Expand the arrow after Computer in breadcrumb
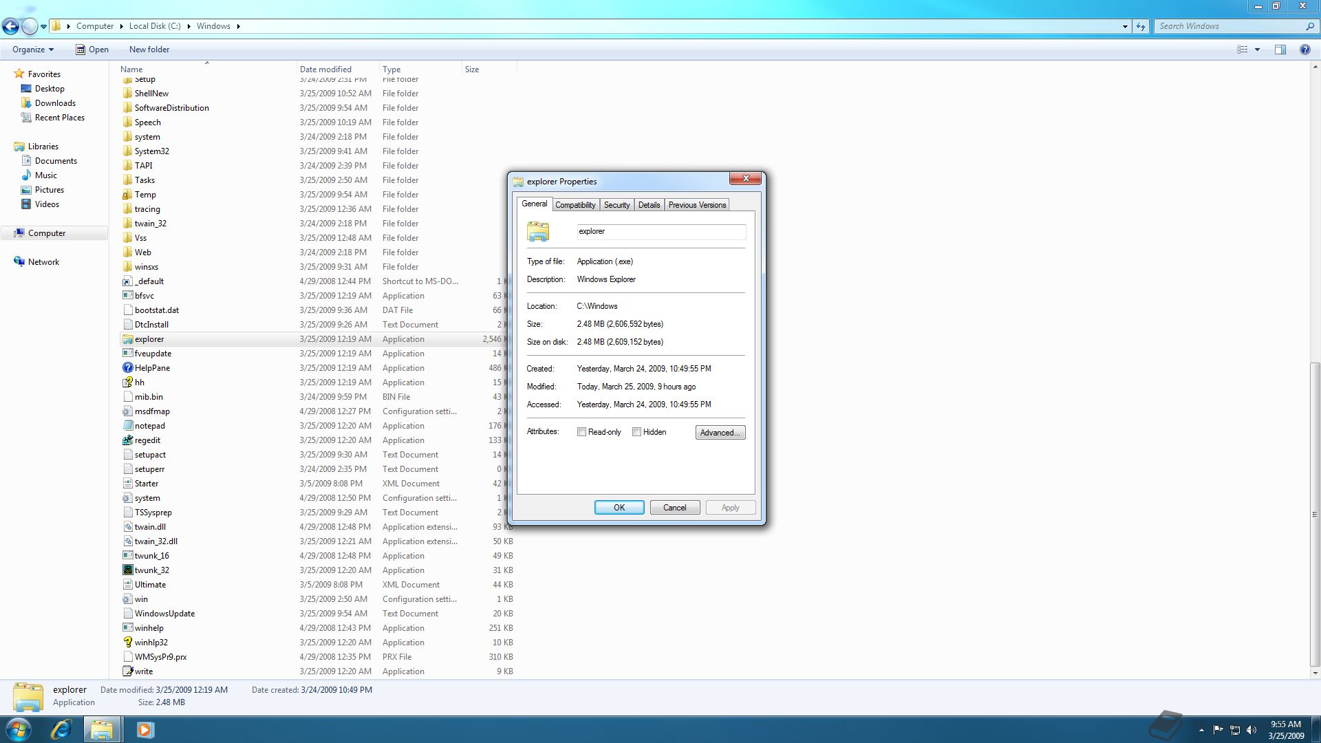The width and height of the screenshot is (1321, 743). (121, 26)
